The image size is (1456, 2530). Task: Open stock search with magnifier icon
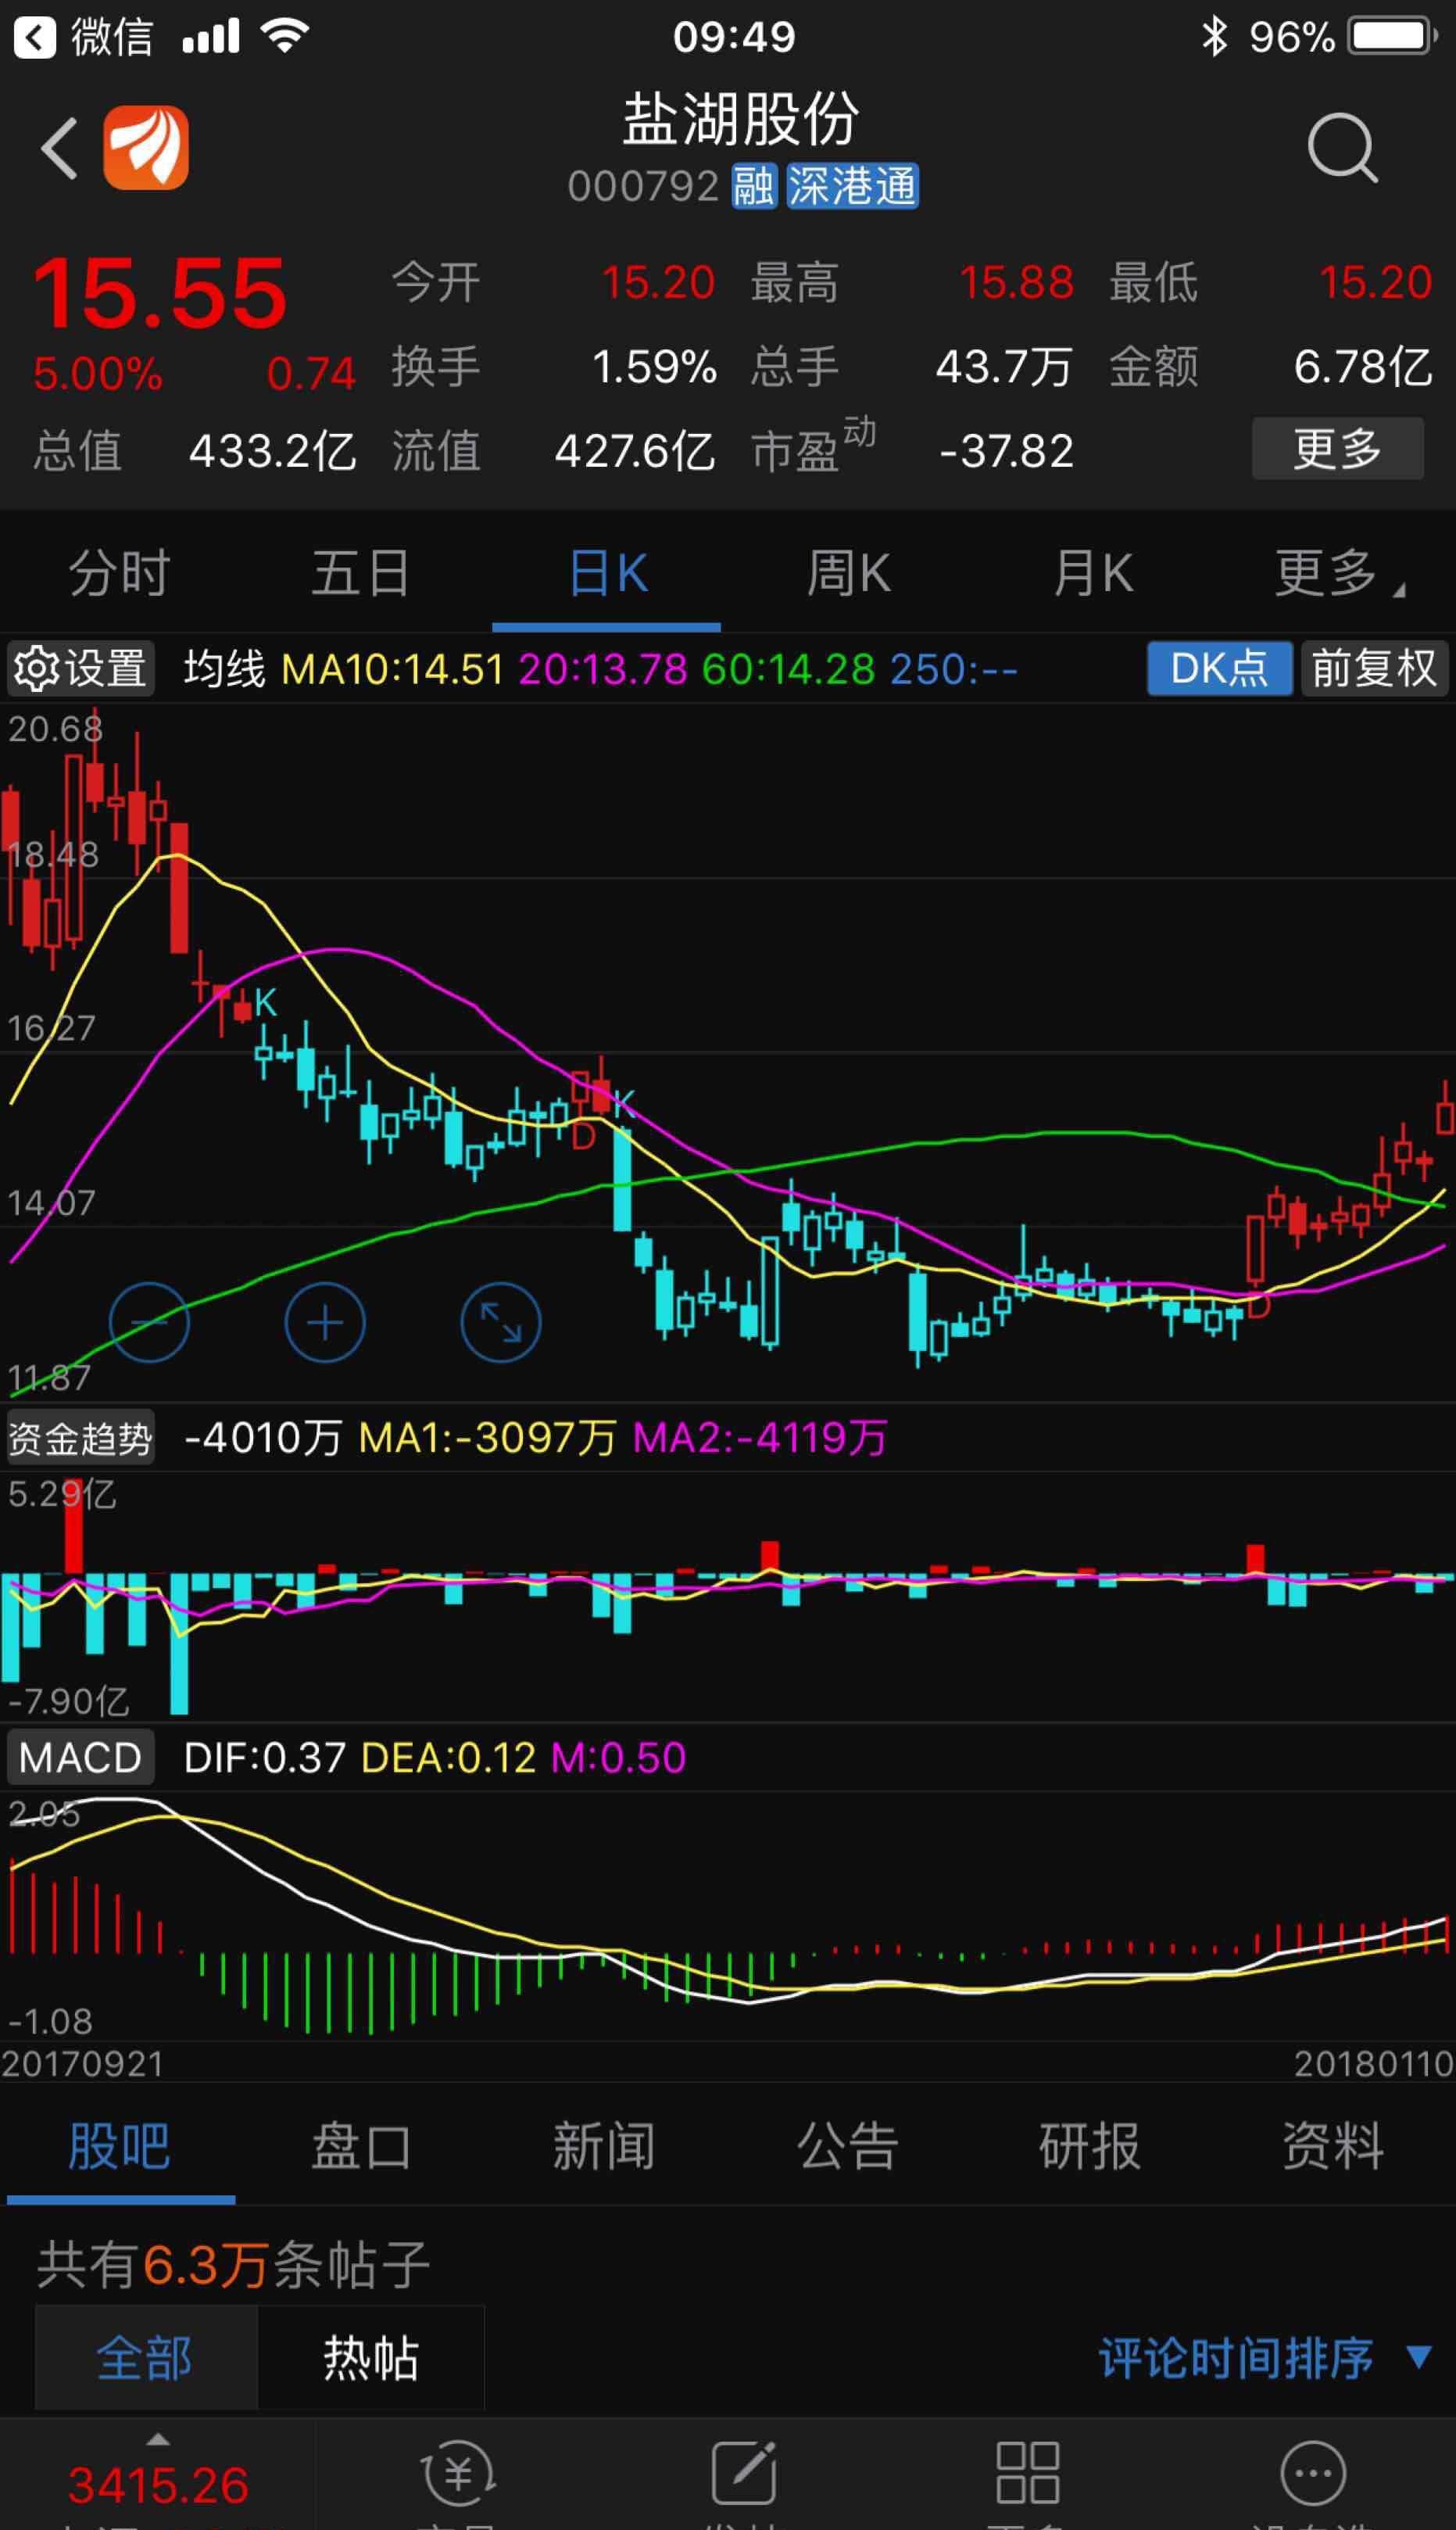click(x=1342, y=148)
